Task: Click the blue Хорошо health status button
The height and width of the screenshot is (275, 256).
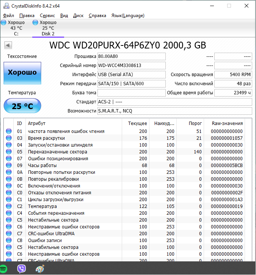Action: tap(22, 73)
